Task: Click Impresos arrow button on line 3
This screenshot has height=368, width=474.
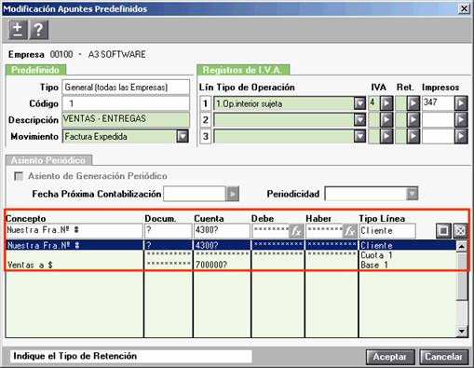Action: coord(461,136)
